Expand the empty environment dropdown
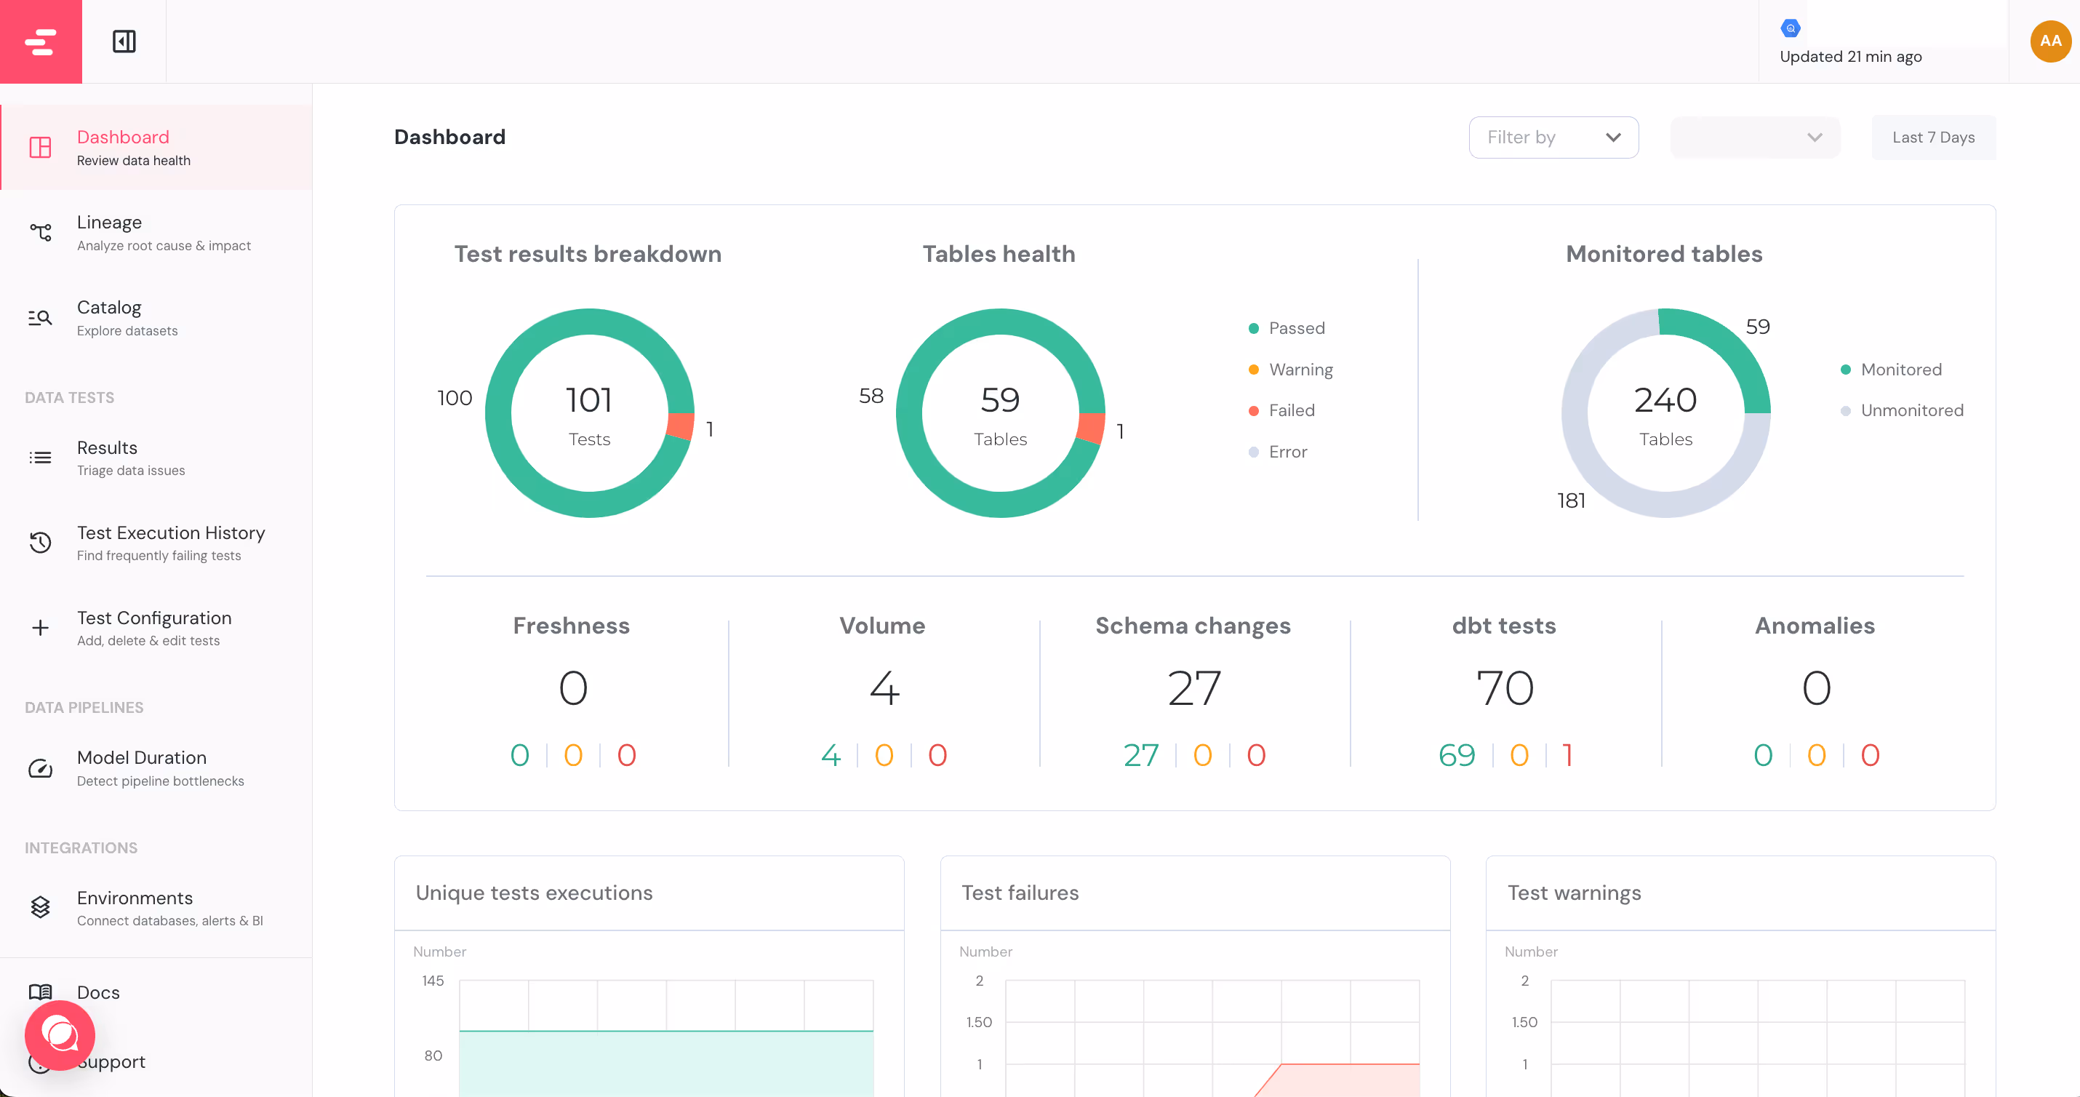Screen dimensions: 2080x1097 tap(1755, 137)
